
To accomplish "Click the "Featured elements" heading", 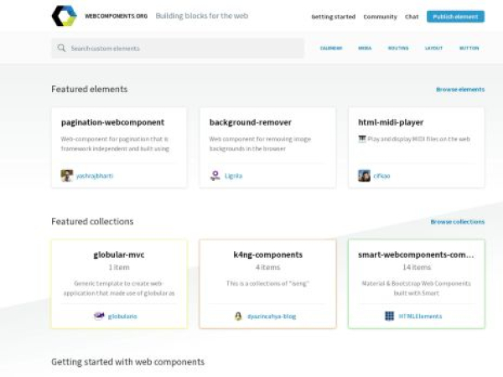I will pyautogui.click(x=90, y=89).
